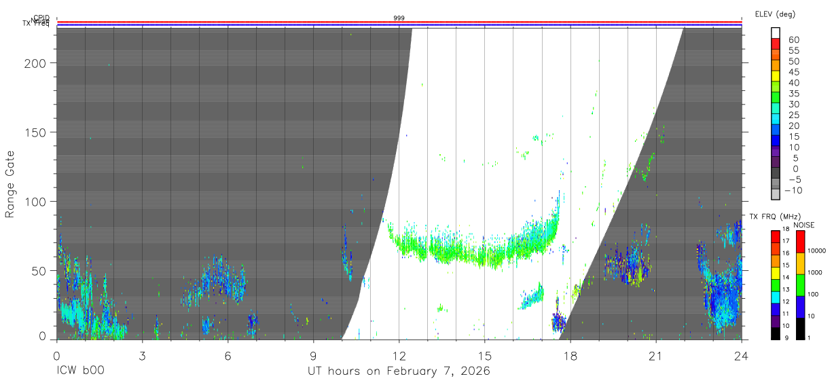Image resolution: width=834 pixels, height=385 pixels.
Task: Select the red segment of the ELEV color bar
Action: click(776, 43)
